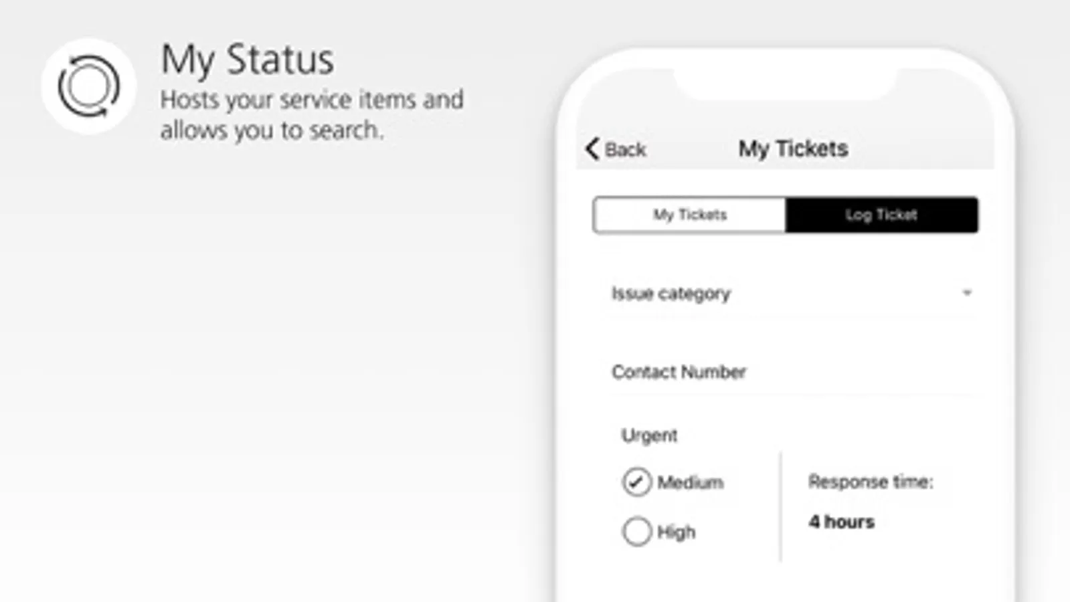Click the Urgent section label
The image size is (1070, 602).
point(649,435)
